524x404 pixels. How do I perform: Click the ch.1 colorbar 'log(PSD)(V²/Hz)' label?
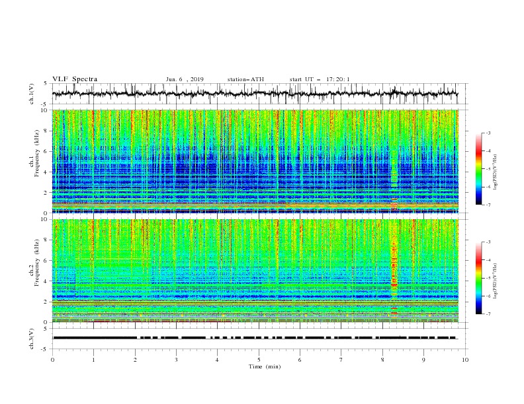click(x=495, y=172)
